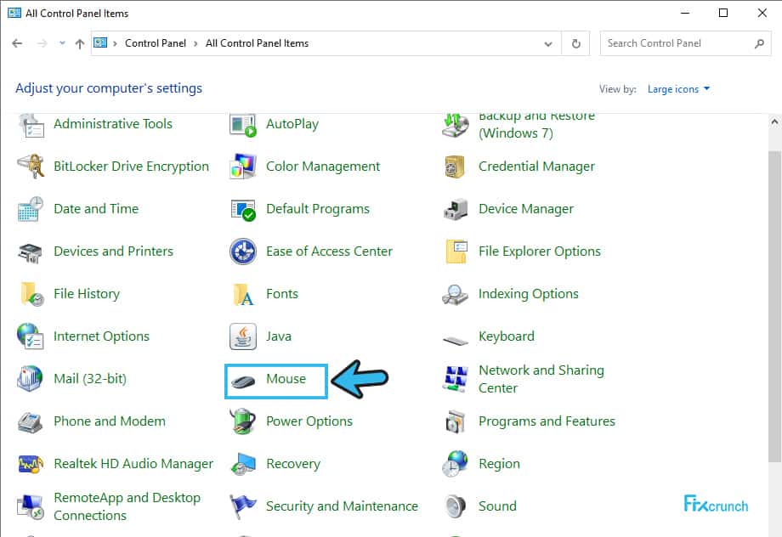Open the Keyboard icon
The height and width of the screenshot is (537, 782).
pyautogui.click(x=455, y=340)
